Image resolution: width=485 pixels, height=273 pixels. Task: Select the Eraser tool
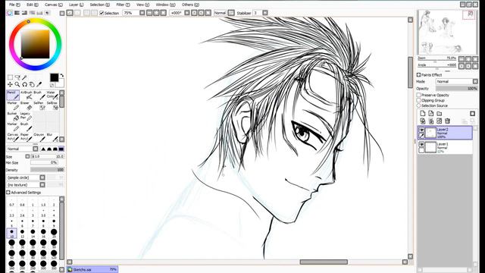tap(27, 106)
